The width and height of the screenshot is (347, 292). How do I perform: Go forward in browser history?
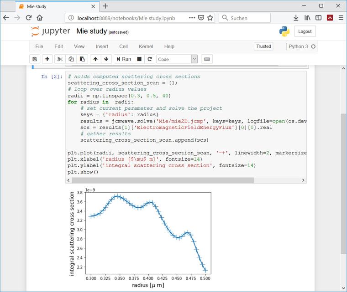tap(17, 18)
